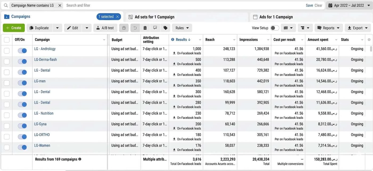This screenshot has height=171, width=373.
Task: Check the LG - Nutrition row checkbox
Action: pyautogui.click(x=7, y=115)
